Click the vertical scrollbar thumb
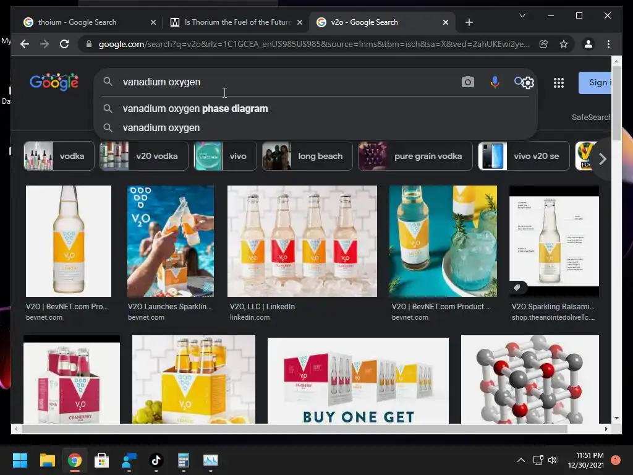This screenshot has width=633, height=475. [616, 103]
